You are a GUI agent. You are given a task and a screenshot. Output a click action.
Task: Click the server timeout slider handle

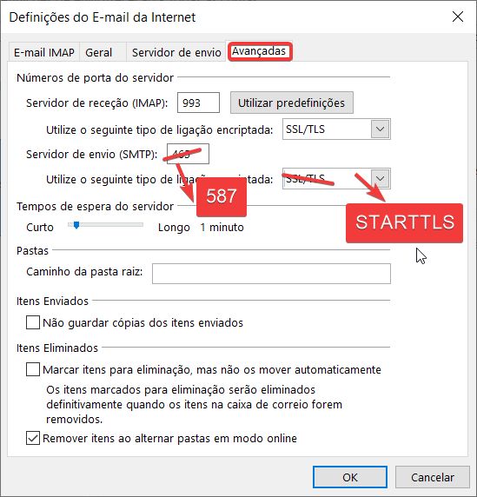(76, 225)
